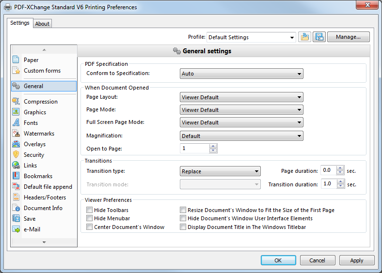Select Bookmarks label in the category list
This screenshot has width=382, height=273.
[38, 176]
